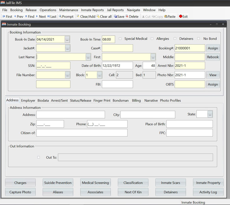Enable the Special Medical checkbox
This screenshot has height=205, width=230.
click(120, 39)
